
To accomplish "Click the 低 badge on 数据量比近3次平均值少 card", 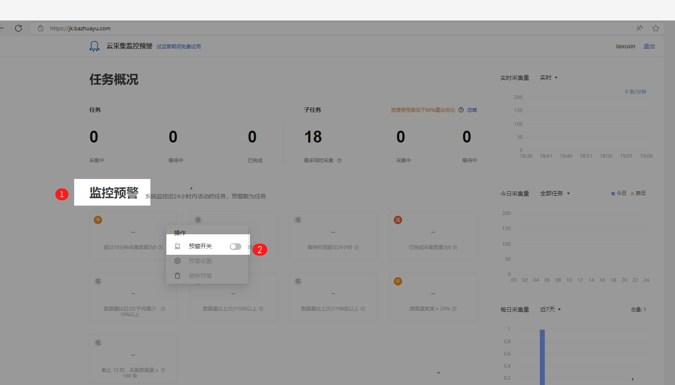I will pyautogui.click(x=98, y=281).
